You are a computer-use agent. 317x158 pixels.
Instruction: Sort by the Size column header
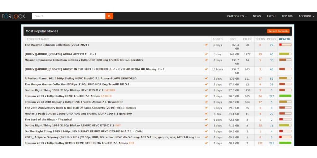click(233, 39)
